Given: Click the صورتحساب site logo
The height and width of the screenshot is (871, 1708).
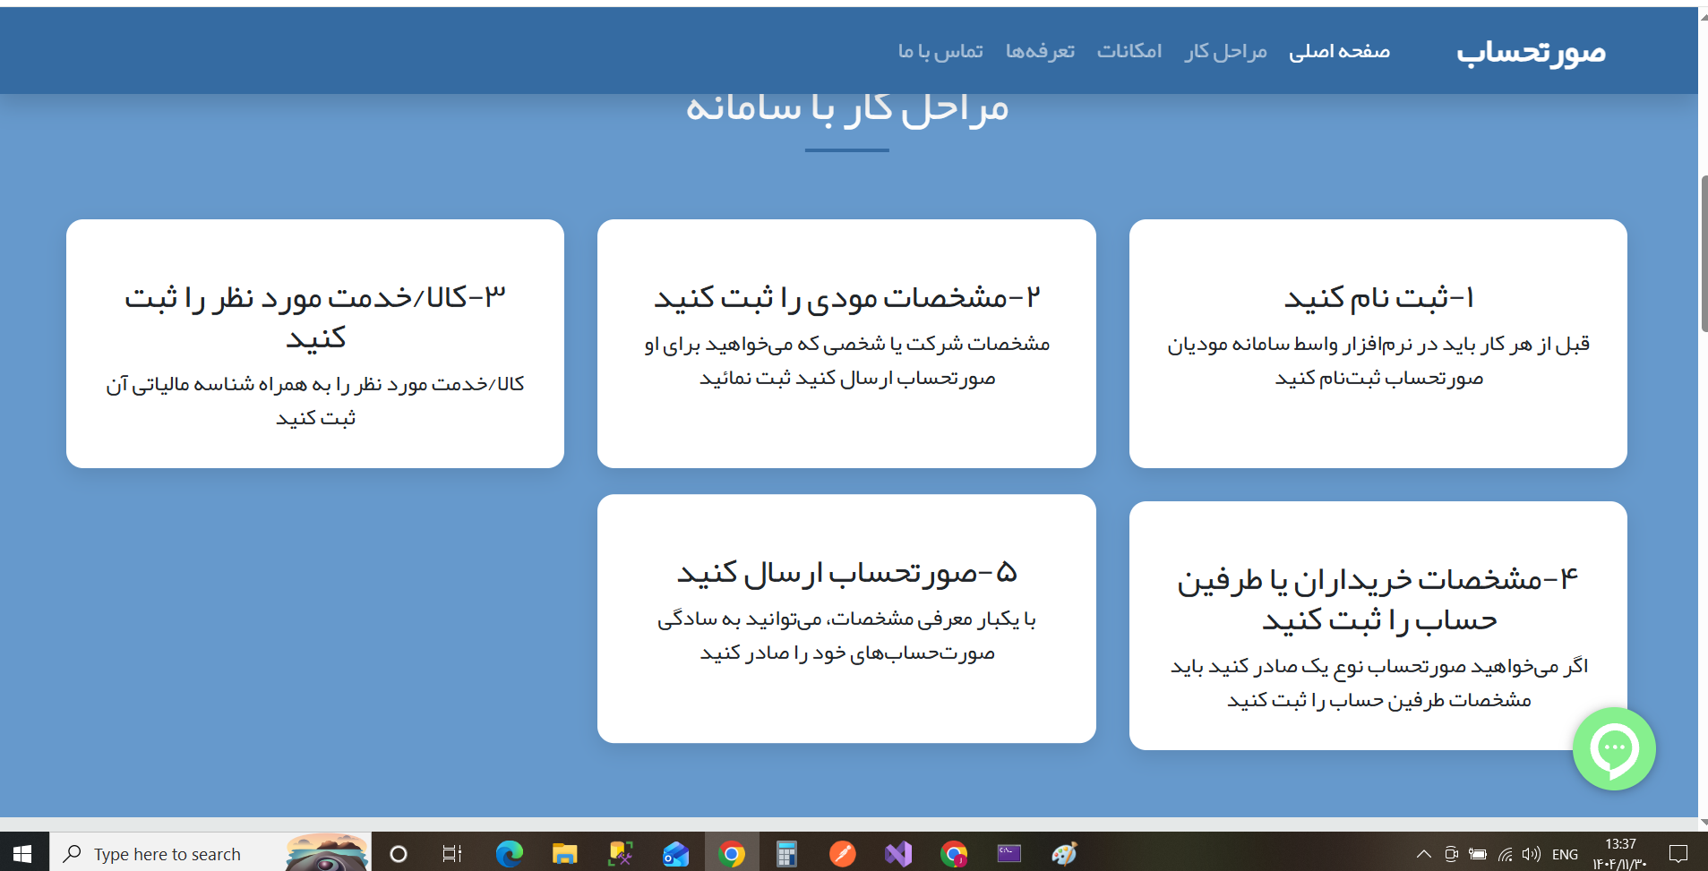Looking at the screenshot, I should pos(1531,52).
